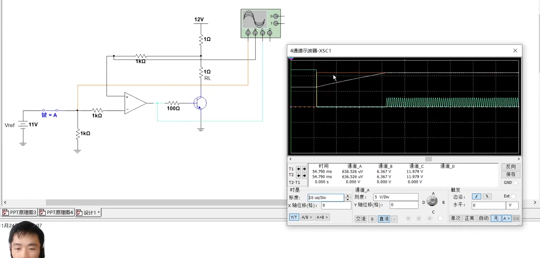Click the 反向 button

(510, 167)
